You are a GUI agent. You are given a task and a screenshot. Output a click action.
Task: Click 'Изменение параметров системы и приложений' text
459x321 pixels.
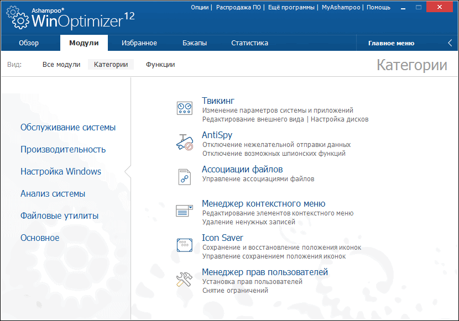pos(278,110)
